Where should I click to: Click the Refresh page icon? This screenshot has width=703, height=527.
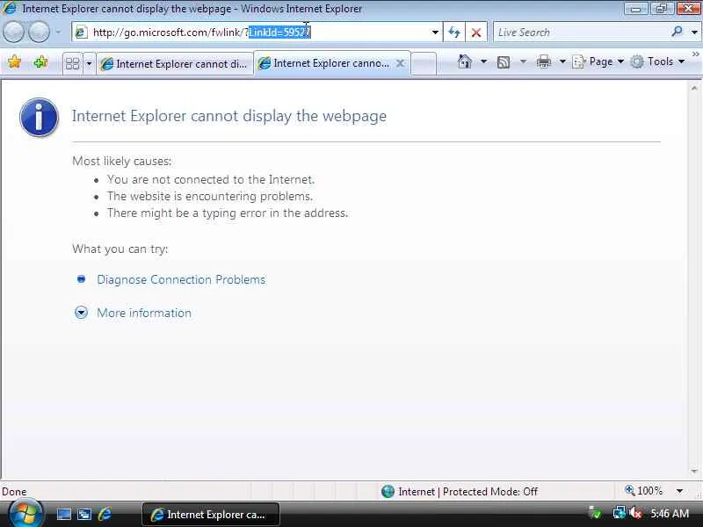click(x=454, y=32)
